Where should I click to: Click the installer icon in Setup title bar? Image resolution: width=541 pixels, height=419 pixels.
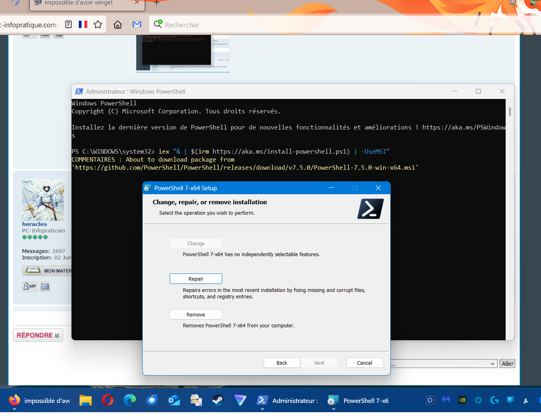148,188
